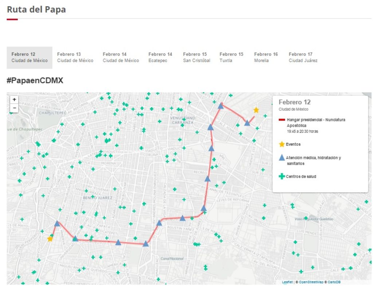Click the blue triangle icon in legend
The image size is (373, 289).
coord(282,158)
